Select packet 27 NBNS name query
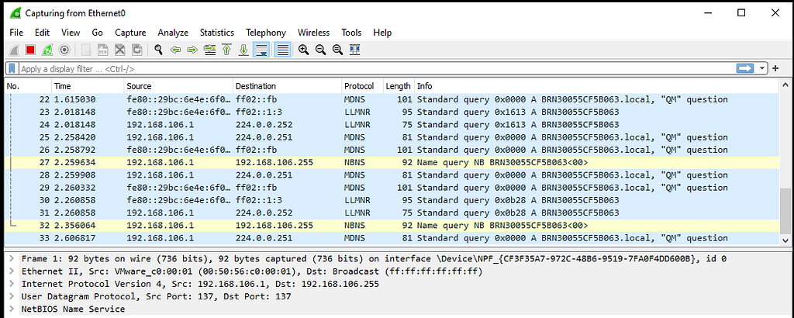 tap(392, 163)
